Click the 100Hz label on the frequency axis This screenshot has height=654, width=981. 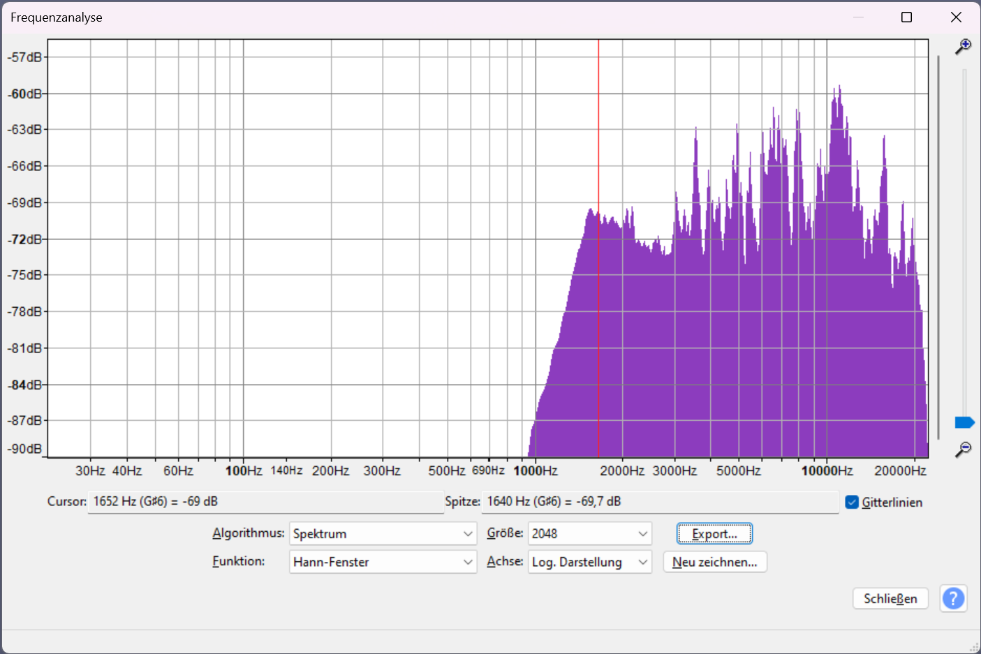coord(244,471)
